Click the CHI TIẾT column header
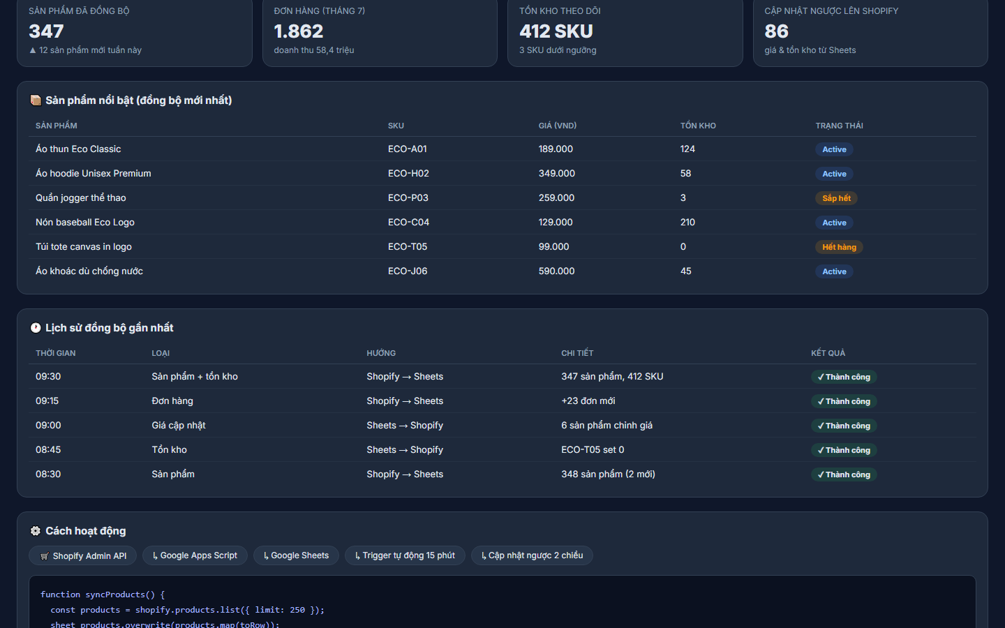Viewport: 1005px width, 628px height. [x=577, y=353]
